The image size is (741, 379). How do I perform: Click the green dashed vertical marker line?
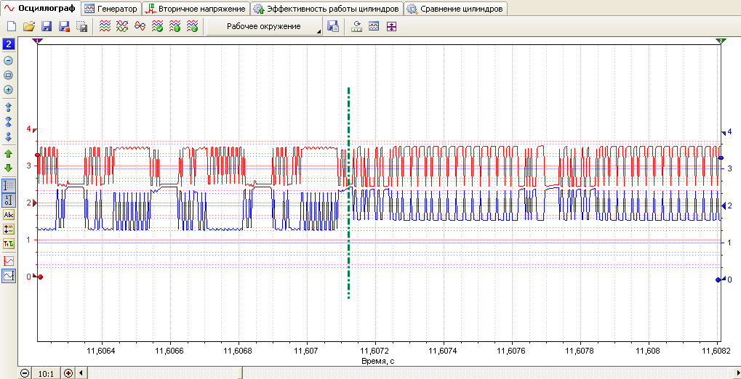tap(349, 192)
